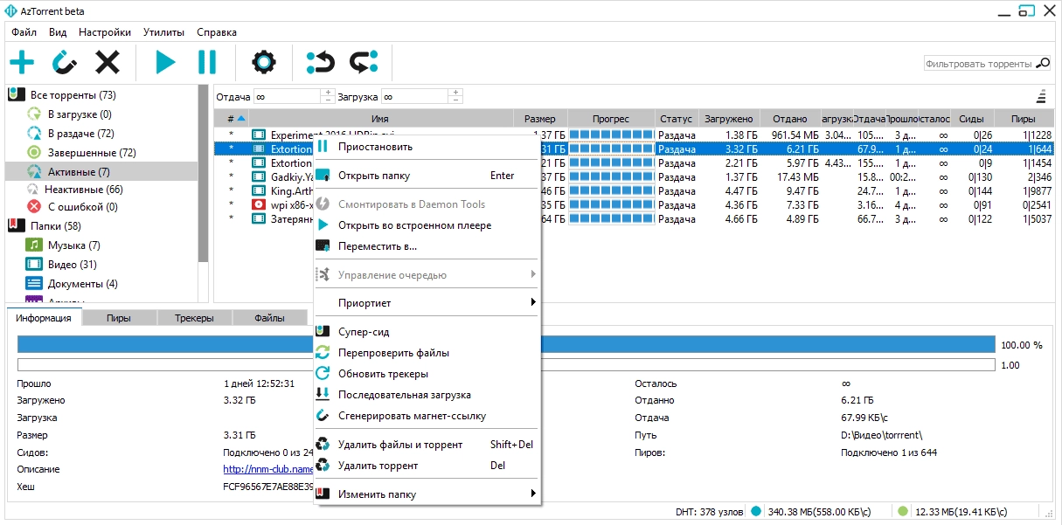Increase Отдача limit with plus stepper
Viewport: 1062px width, 525px height.
(x=328, y=93)
